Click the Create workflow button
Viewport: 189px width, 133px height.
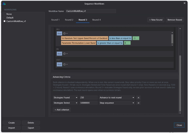(x=12, y=123)
